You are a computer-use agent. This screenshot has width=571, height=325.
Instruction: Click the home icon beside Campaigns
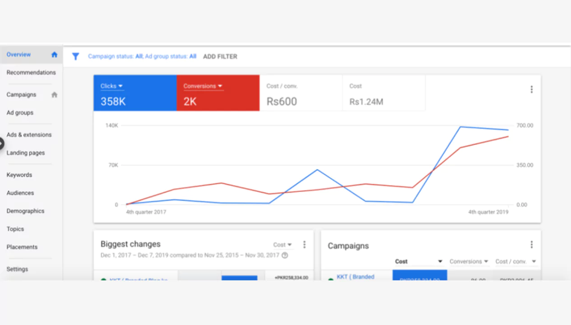point(54,95)
